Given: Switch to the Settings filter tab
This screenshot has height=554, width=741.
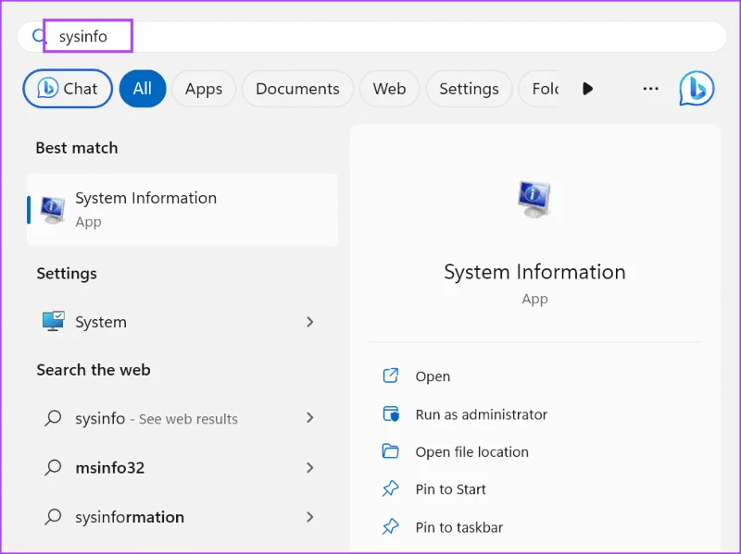Looking at the screenshot, I should coord(469,88).
